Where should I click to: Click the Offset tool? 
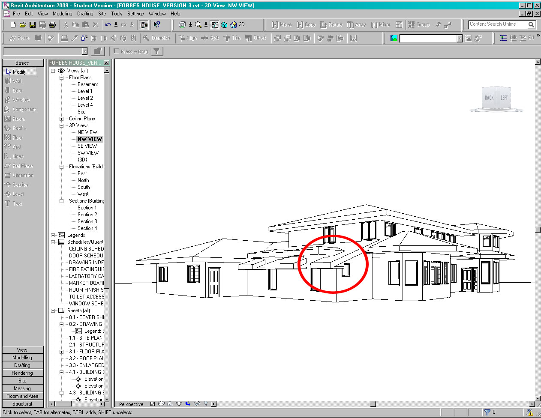(x=255, y=38)
